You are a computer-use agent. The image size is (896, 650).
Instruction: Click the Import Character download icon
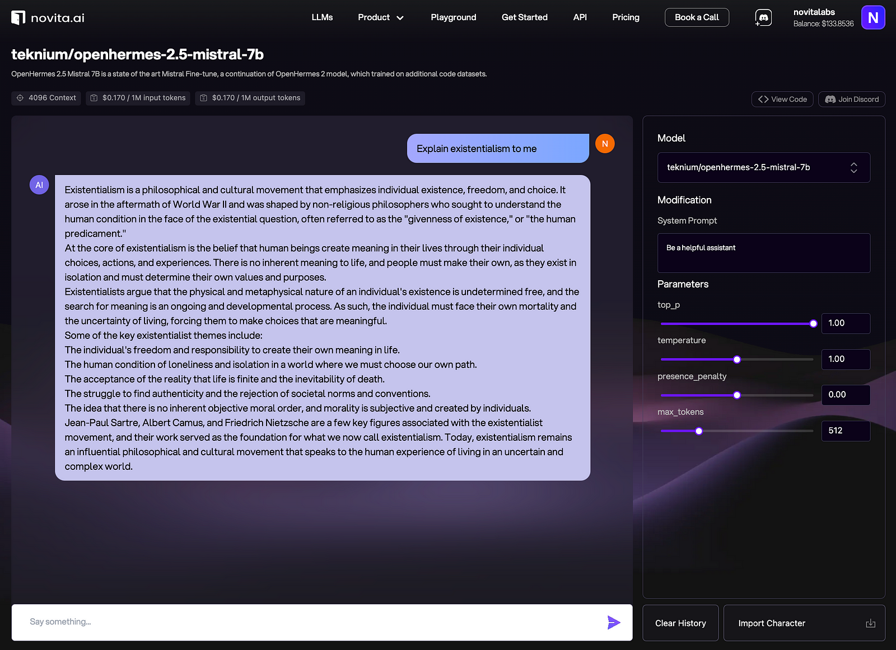pyautogui.click(x=870, y=623)
